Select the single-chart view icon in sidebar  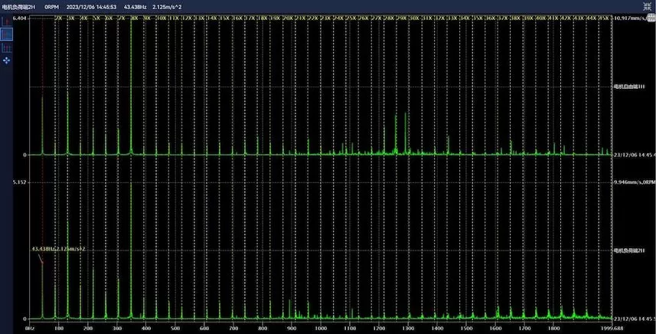tap(7, 21)
